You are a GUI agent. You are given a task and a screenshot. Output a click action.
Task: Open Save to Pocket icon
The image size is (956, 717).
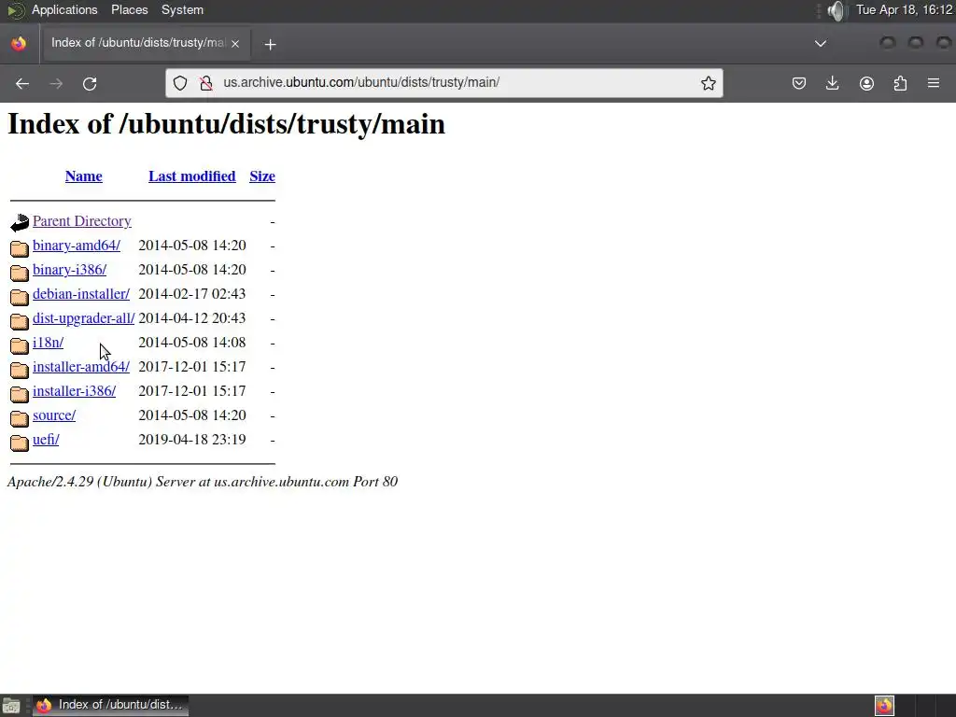799,83
